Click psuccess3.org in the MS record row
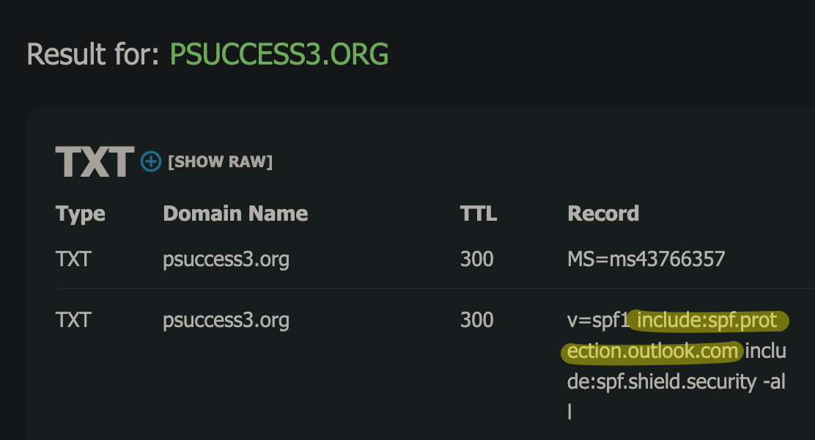815x440 pixels. (226, 260)
